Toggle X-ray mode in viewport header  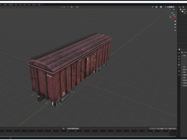tap(165, 7)
